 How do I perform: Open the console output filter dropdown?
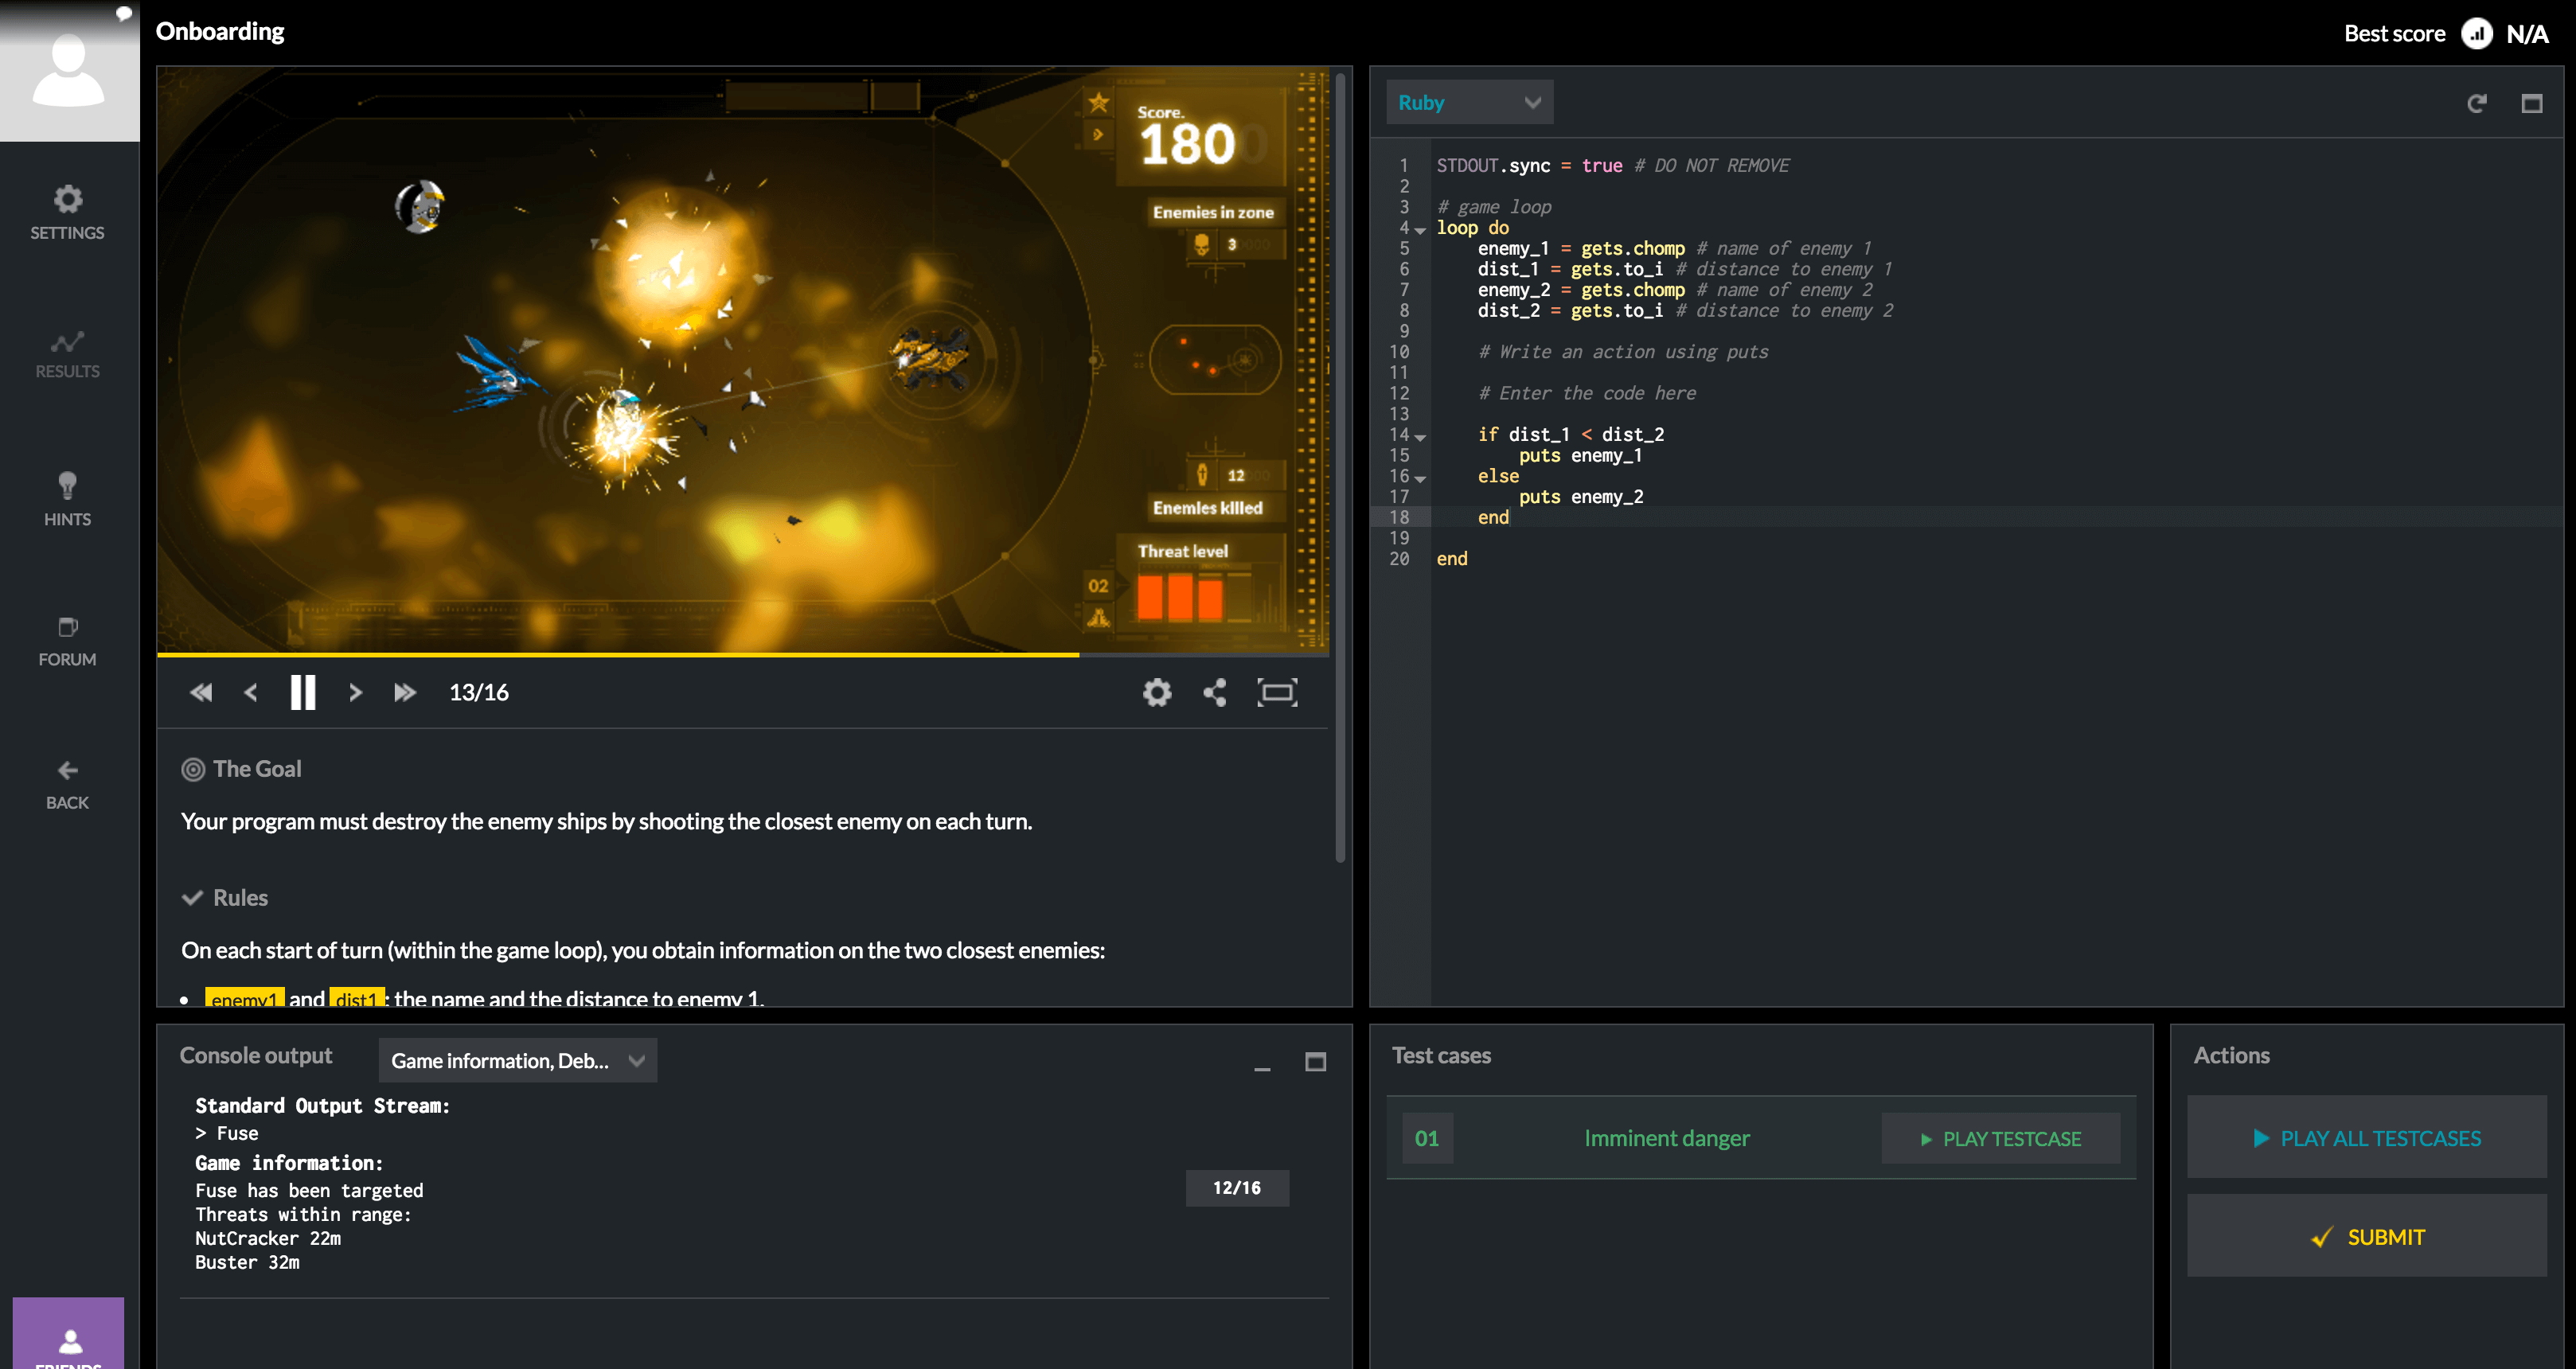[x=517, y=1061]
